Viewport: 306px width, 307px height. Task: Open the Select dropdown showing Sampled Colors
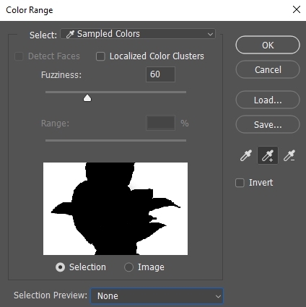[x=138, y=34]
